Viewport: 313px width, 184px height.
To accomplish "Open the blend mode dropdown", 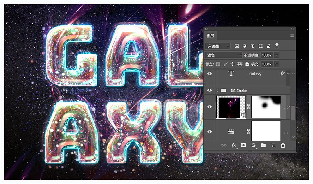I will 224,55.
